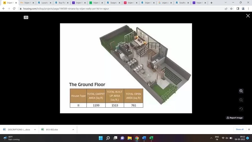This screenshot has width=252, height=142.
Task: Expand options for 813-852.xlsx download
Action: 73,129
